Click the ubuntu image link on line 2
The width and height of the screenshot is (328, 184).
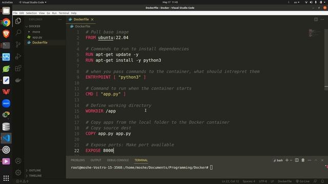pyautogui.click(x=106, y=38)
